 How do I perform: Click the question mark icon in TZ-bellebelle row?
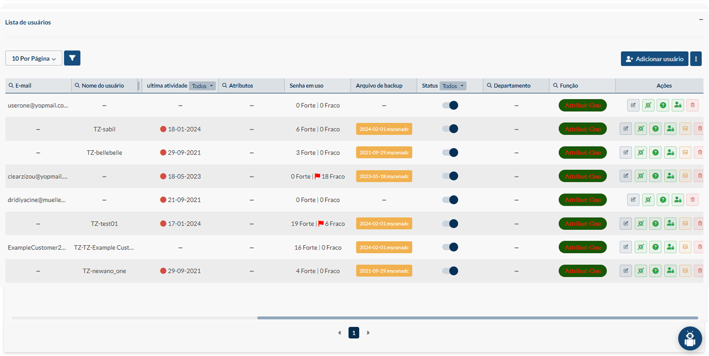point(656,152)
